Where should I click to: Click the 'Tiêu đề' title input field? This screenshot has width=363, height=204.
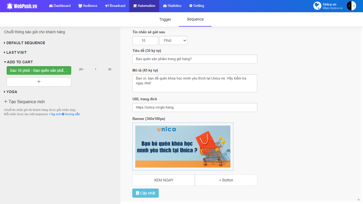tap(195, 59)
